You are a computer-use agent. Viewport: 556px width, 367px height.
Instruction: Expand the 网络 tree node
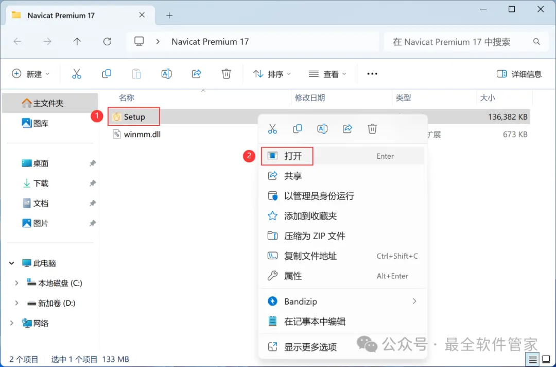pyautogui.click(x=12, y=323)
